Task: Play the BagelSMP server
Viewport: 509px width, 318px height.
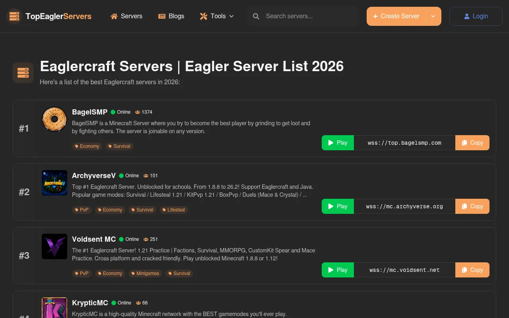Action: 338,143
